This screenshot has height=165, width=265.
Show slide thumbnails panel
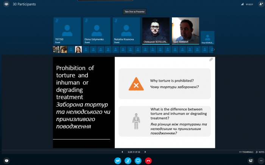246,152
